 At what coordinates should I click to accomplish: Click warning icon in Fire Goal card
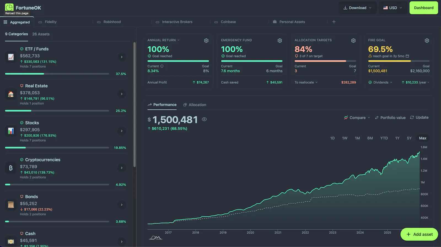click(x=370, y=56)
